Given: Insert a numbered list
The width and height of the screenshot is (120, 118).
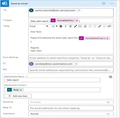Looking at the screenshot, I should (x=85, y=26).
